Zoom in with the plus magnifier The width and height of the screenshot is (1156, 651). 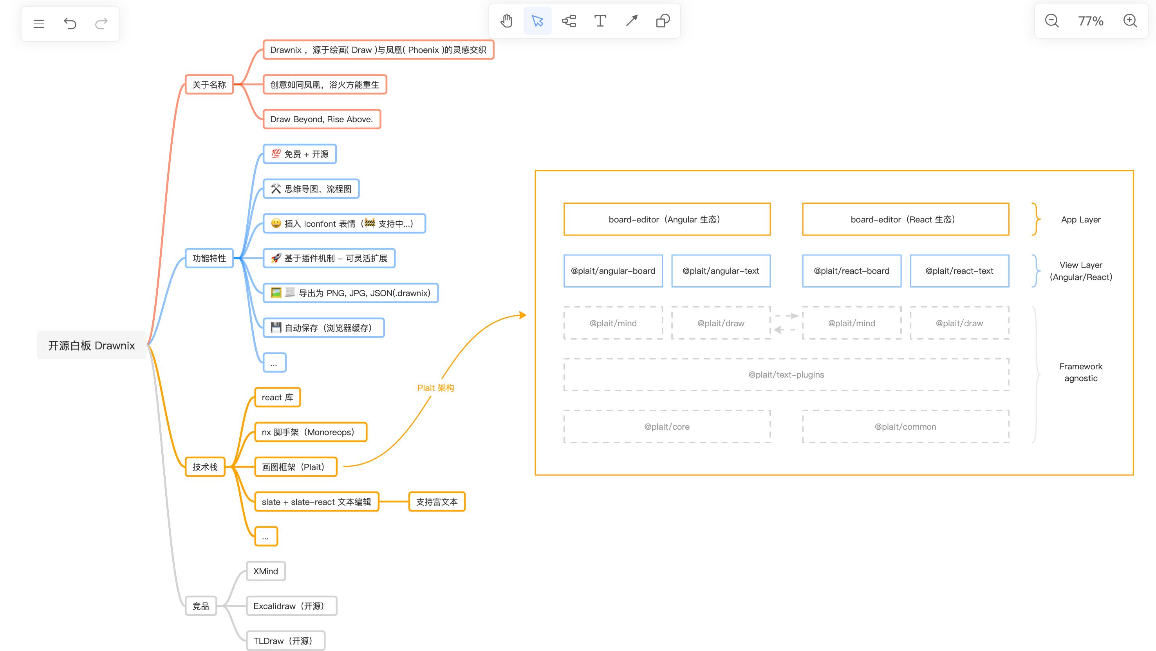pyautogui.click(x=1130, y=21)
